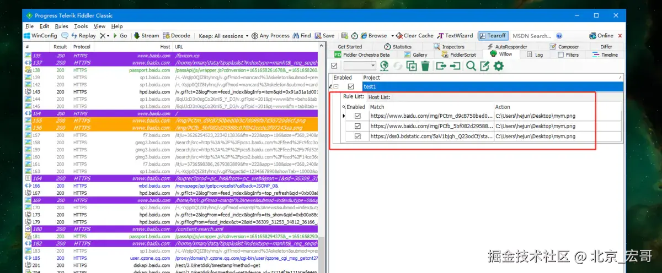Close the toolbar with the red X
Screen dimensions: 662x273
pyautogui.click(x=621, y=36)
